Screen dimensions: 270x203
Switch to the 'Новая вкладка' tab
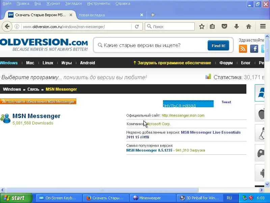pos(110,15)
